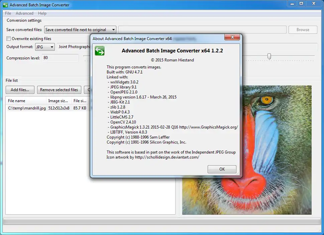Image resolution: width=324 pixels, height=235 pixels.
Task: Click OK in the About dialog
Action: tap(222, 169)
